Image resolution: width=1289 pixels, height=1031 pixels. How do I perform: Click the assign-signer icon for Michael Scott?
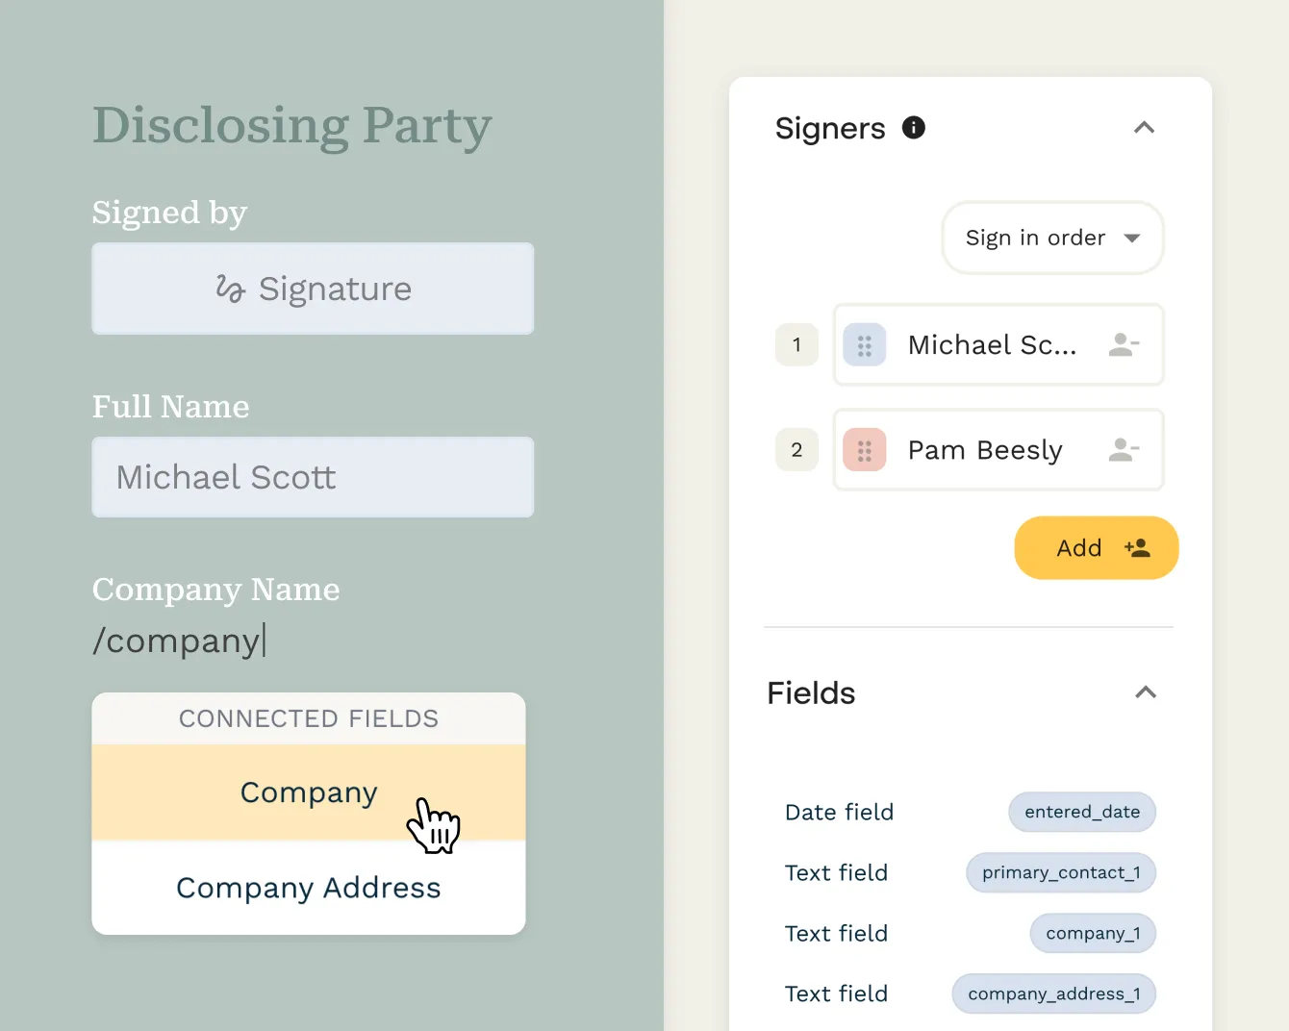click(x=1124, y=344)
